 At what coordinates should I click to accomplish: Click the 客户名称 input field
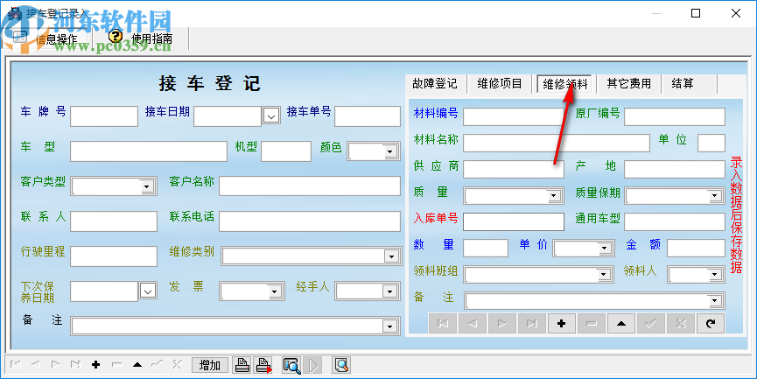click(310, 186)
